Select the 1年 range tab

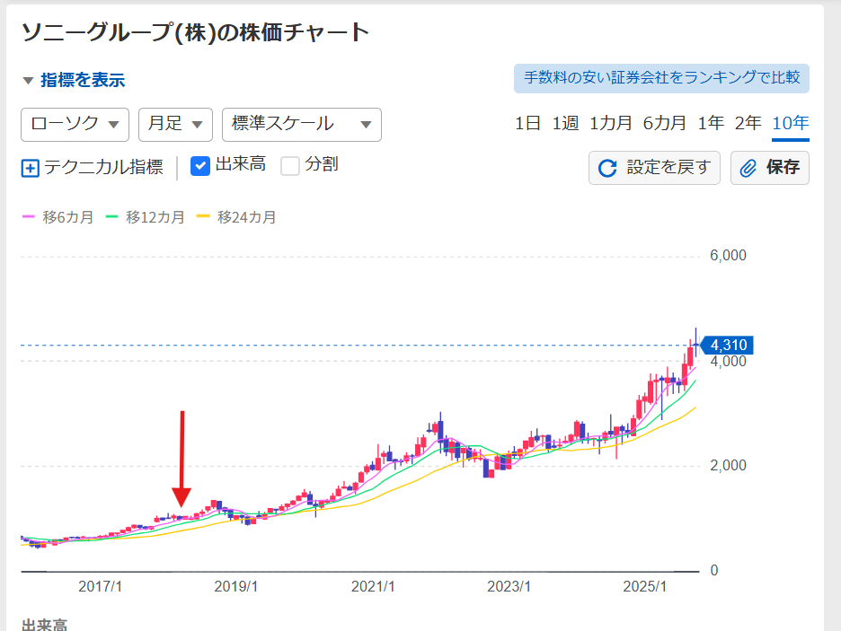tap(711, 124)
